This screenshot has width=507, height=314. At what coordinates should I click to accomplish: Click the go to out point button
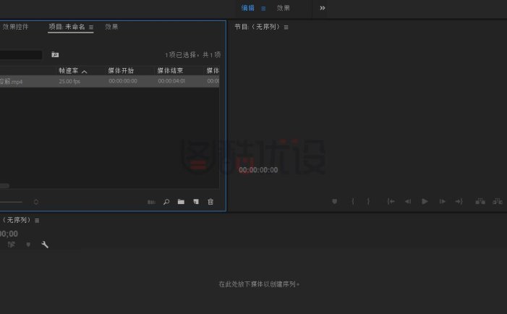[x=459, y=201]
